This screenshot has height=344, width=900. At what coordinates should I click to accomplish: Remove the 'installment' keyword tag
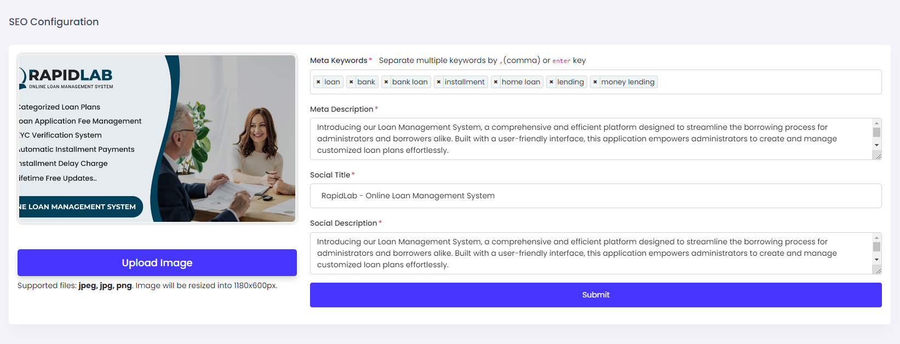tap(439, 82)
